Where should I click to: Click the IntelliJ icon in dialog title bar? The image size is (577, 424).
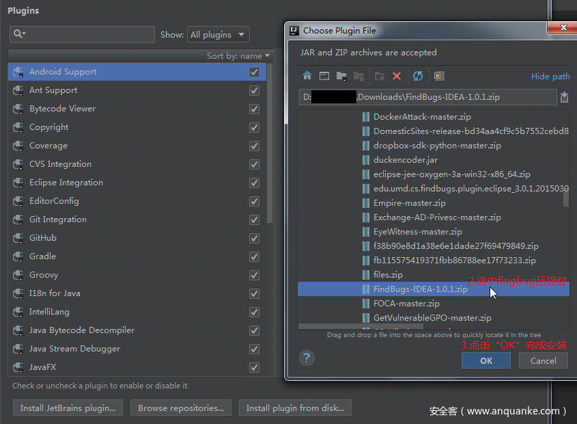click(x=294, y=31)
